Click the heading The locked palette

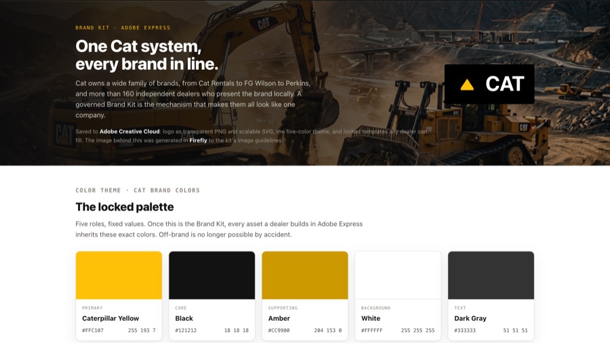[x=125, y=207]
